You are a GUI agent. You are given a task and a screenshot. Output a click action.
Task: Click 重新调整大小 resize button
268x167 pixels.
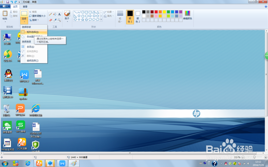(x=37, y=16)
